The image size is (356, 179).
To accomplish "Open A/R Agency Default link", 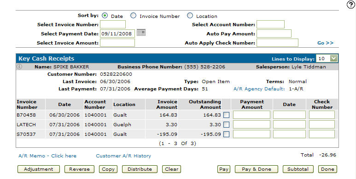I will (x=259, y=89).
